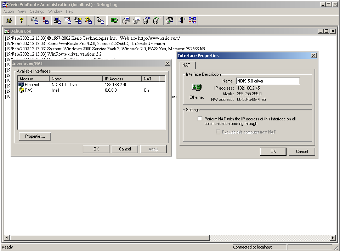Click the 192.168.2.45 cell in interfaces list

116,85
